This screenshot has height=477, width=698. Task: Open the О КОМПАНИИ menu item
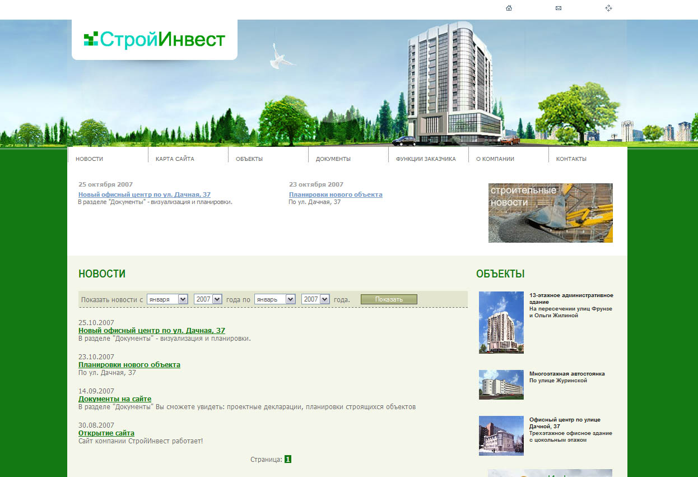tap(495, 159)
